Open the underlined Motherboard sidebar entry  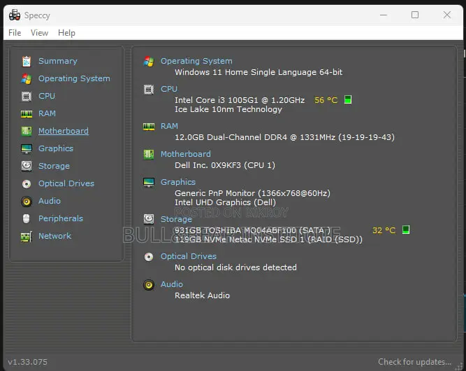point(64,131)
